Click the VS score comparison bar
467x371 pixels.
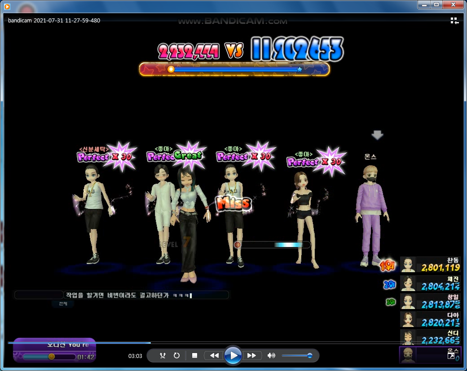[x=234, y=69]
